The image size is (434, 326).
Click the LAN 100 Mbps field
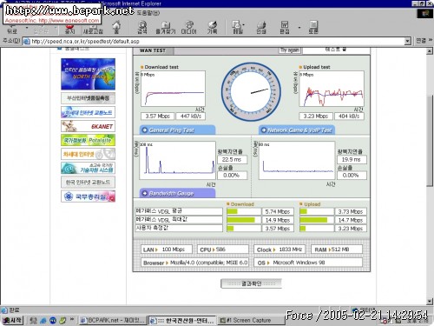tap(167, 249)
